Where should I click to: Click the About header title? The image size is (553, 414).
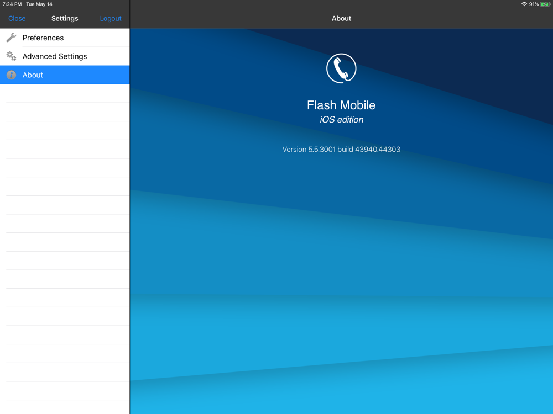tap(341, 18)
